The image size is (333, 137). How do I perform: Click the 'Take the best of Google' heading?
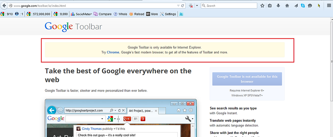coord(118,75)
